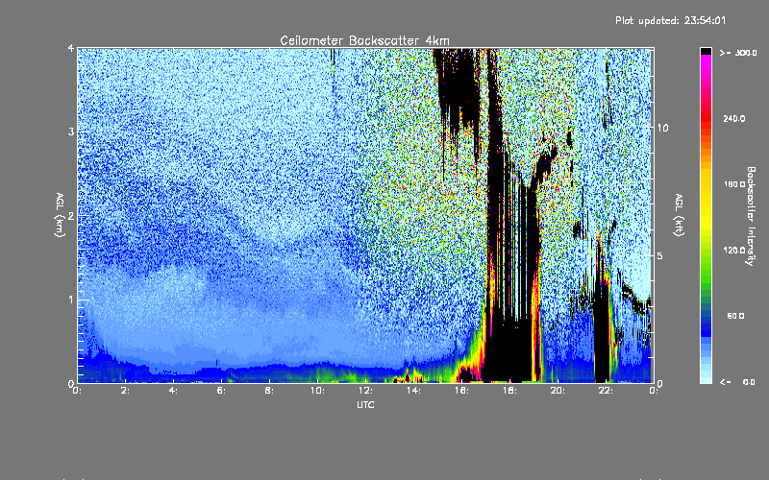The width and height of the screenshot is (769, 480).
Task: Click the '180.0' colorbar tick value
Action: point(734,184)
